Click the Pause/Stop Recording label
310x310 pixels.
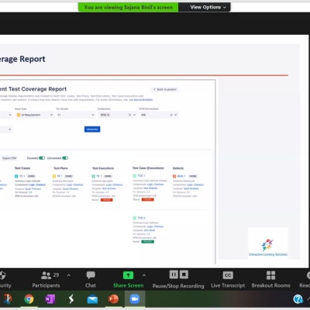tap(178, 286)
